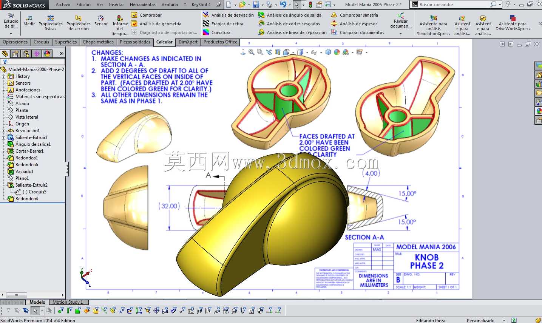Screen dimensions: 542x323
Task: Enable Franjas de cebra display
Action: point(223,24)
